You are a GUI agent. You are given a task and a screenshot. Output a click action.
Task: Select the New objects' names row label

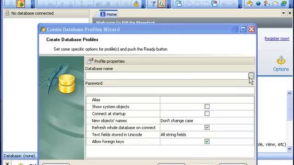[x=109, y=121]
